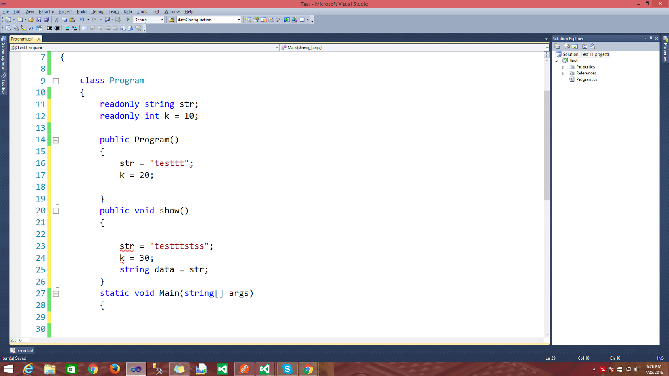Image resolution: width=669 pixels, height=376 pixels.
Task: Expand the References node in Solution Explorer
Action: tap(563, 73)
